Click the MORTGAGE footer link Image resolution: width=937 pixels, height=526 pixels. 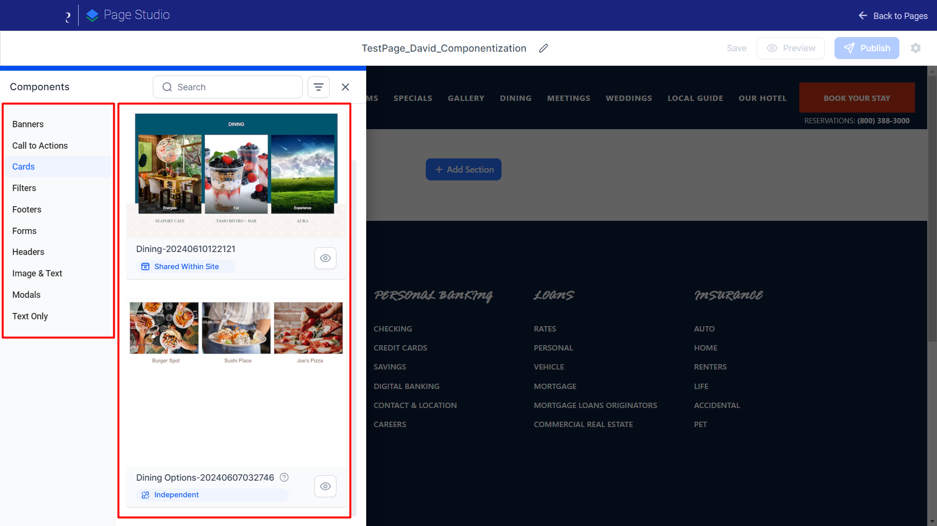[555, 386]
